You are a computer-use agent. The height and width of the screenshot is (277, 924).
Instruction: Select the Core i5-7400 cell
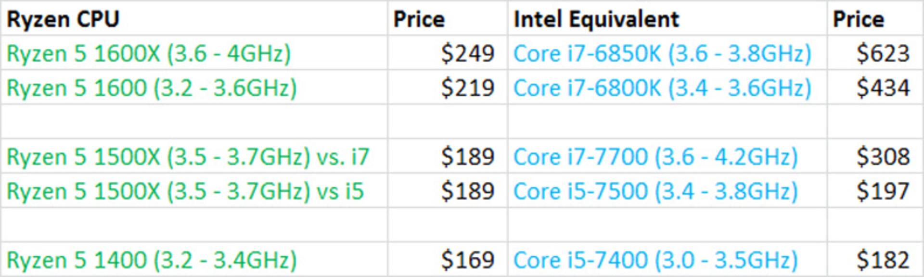[x=667, y=260]
